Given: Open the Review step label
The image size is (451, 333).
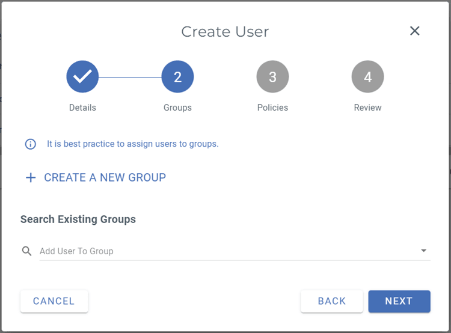Looking at the screenshot, I should tap(367, 108).
